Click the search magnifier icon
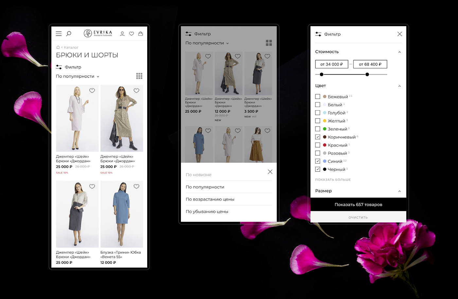This screenshot has height=299, width=458. click(x=69, y=33)
